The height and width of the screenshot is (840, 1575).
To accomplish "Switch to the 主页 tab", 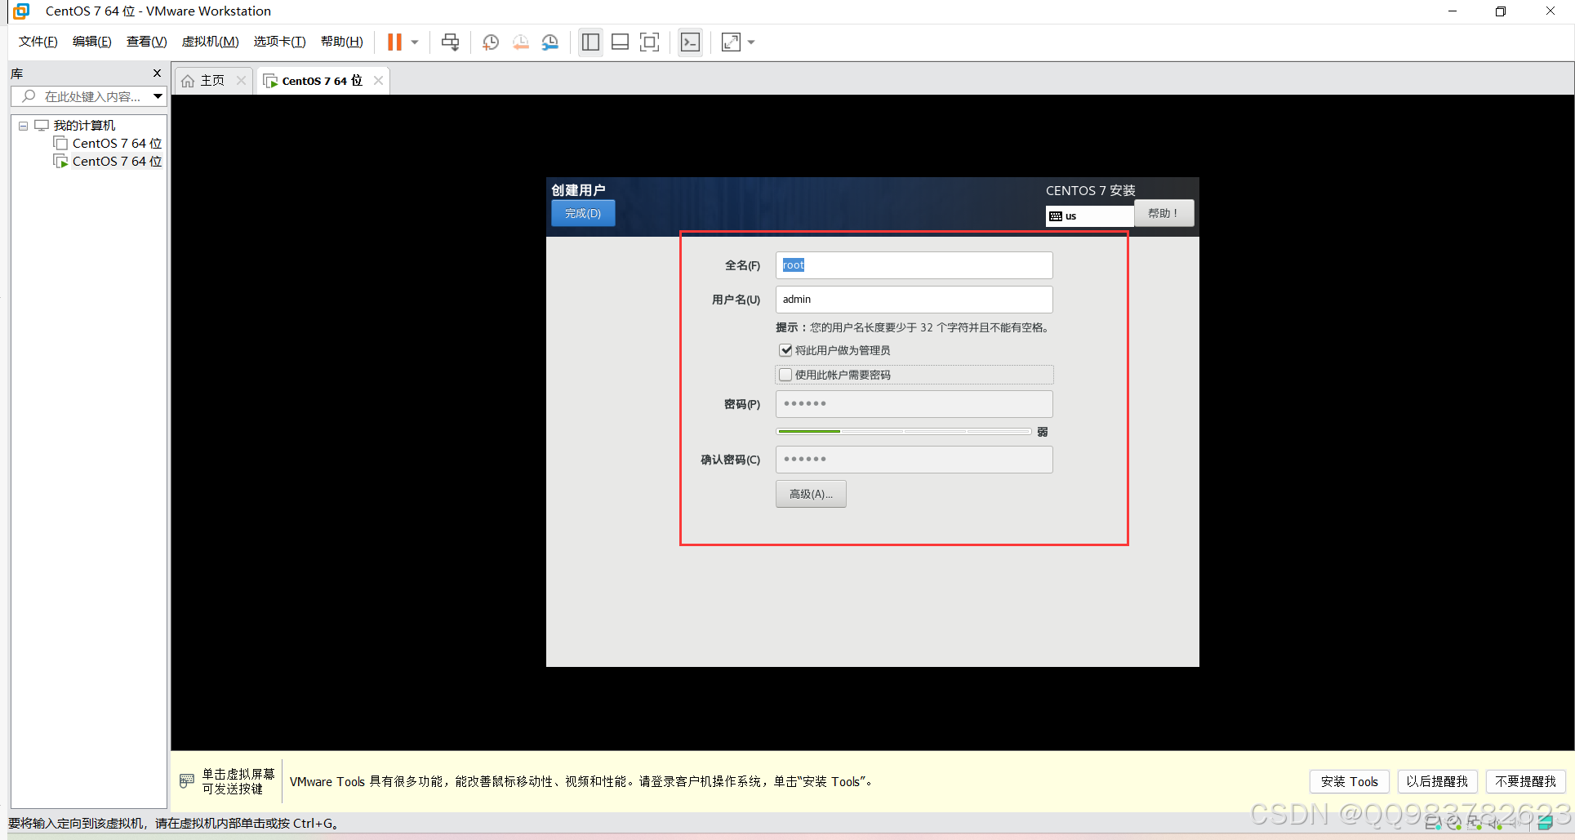I will (212, 81).
